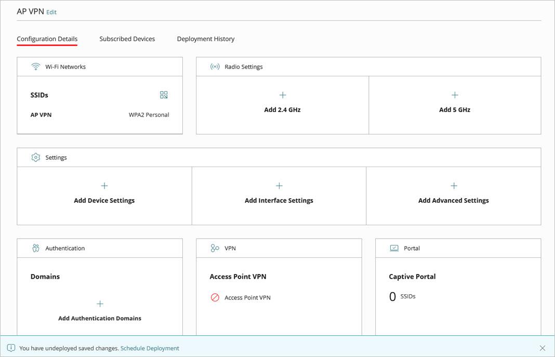The height and width of the screenshot is (357, 555).
Task: Click the Portal panel icon
Action: (x=394, y=248)
